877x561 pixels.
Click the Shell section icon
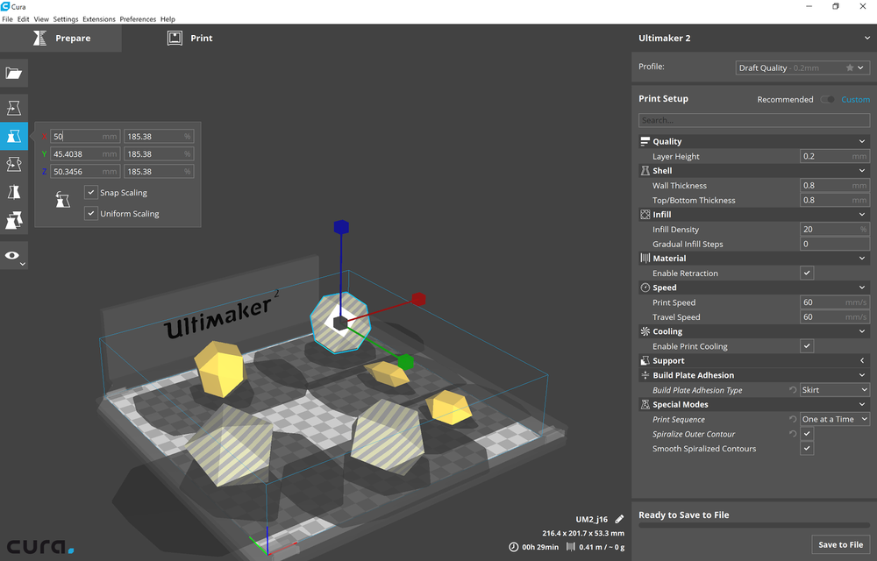645,170
